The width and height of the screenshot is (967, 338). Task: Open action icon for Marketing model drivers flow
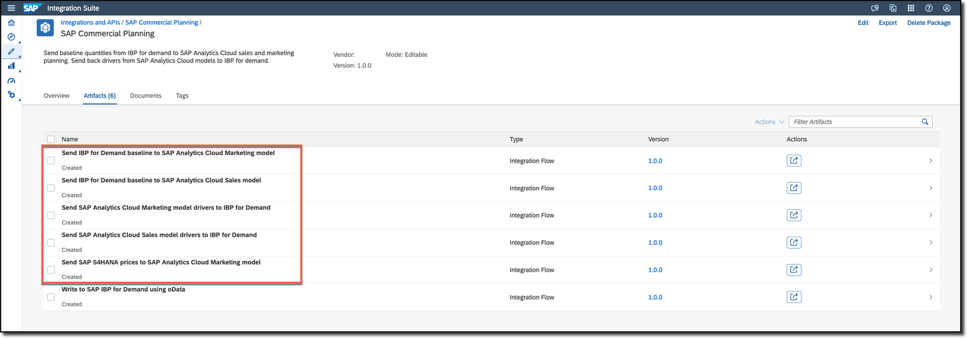794,215
